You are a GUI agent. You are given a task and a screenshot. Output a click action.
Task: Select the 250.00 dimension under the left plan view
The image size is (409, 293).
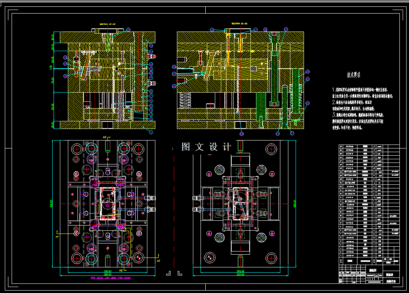pos(108,271)
